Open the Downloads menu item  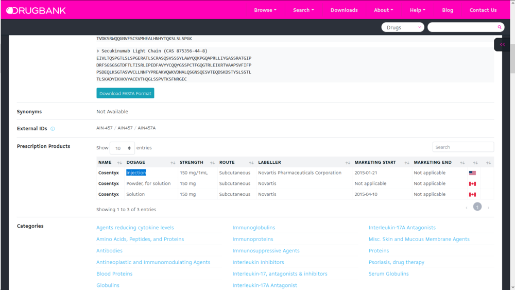pyautogui.click(x=344, y=10)
